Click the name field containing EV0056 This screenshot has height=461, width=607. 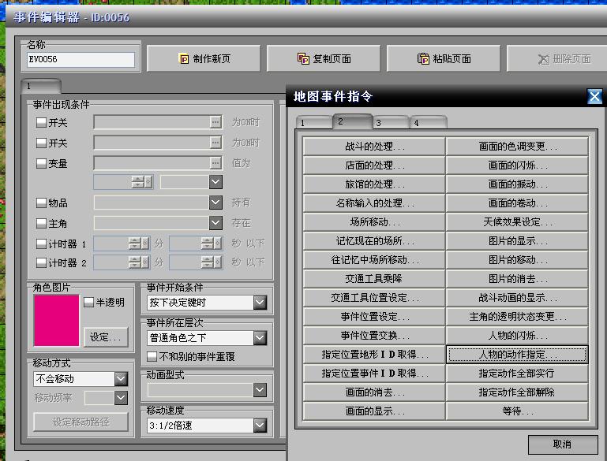tap(81, 60)
